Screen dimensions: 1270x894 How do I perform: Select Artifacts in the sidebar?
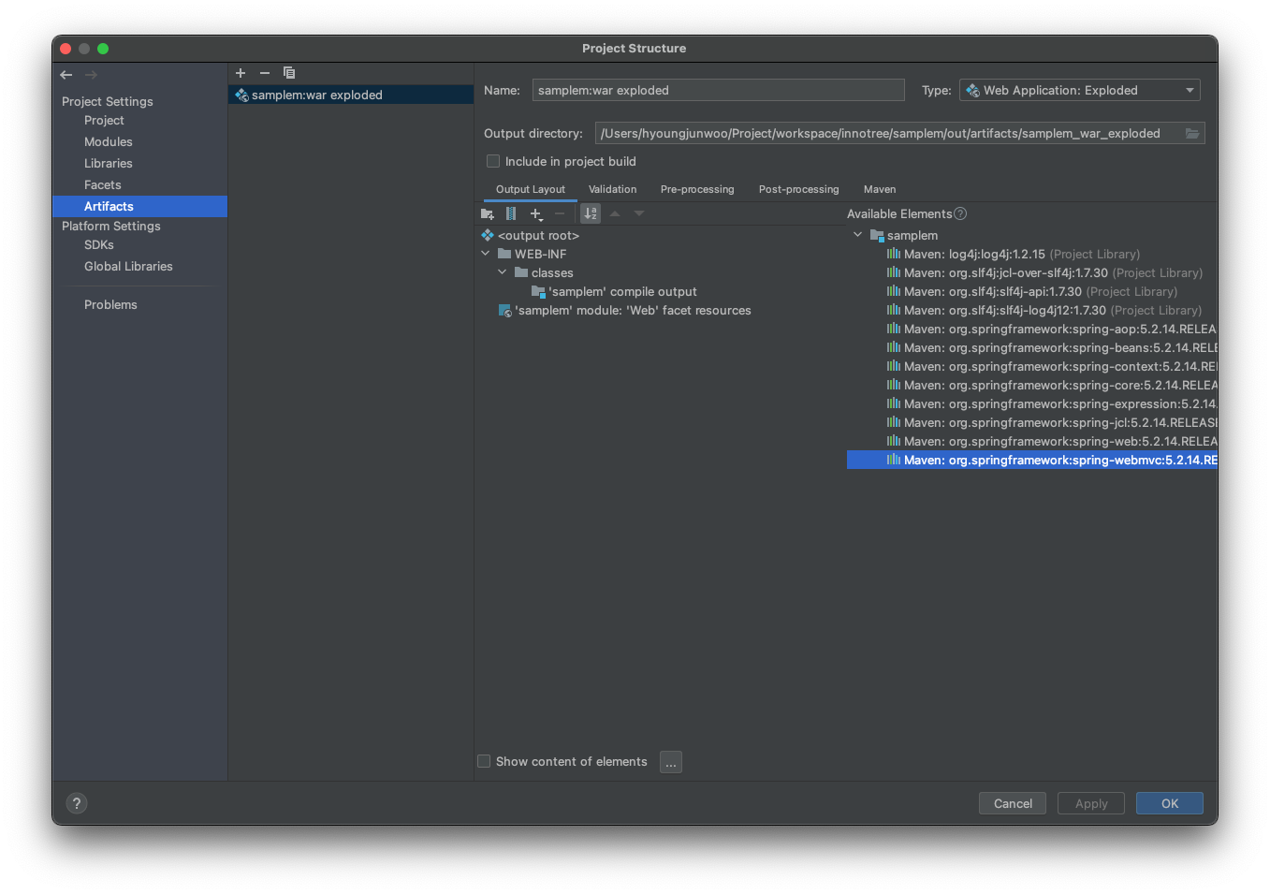[x=139, y=206]
